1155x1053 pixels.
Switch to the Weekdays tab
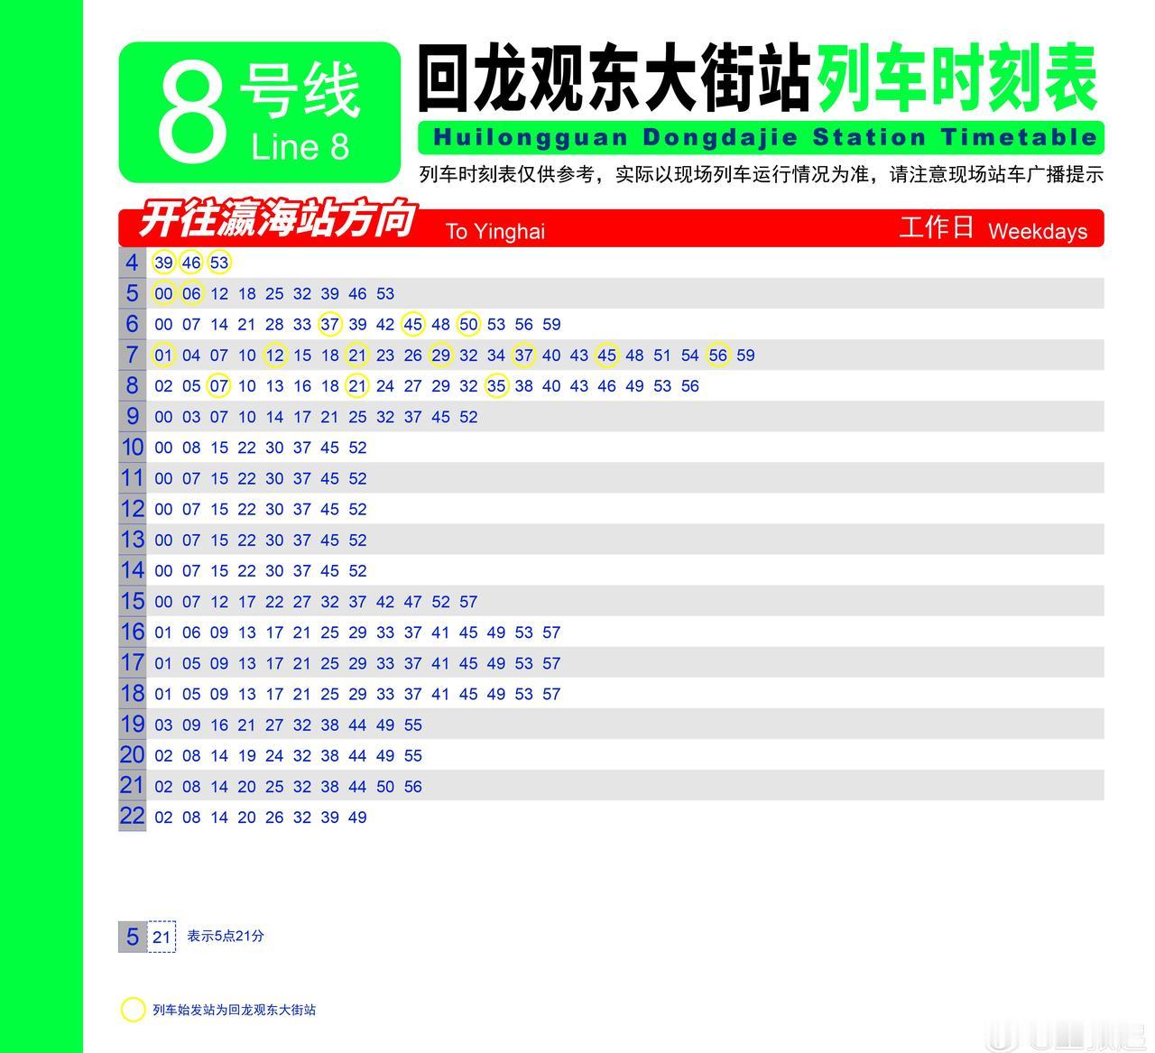click(1036, 231)
